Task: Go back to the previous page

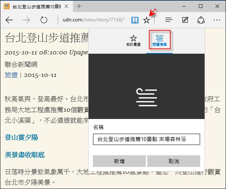Action: coord(9,20)
